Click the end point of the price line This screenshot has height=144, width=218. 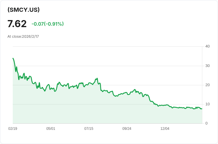click(202, 109)
